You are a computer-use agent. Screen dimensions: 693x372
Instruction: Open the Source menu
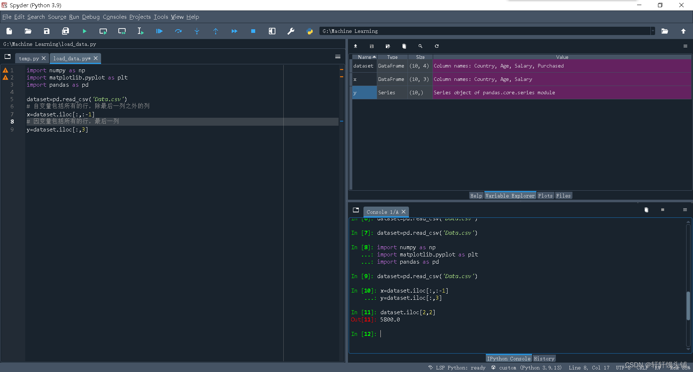[x=57, y=17]
